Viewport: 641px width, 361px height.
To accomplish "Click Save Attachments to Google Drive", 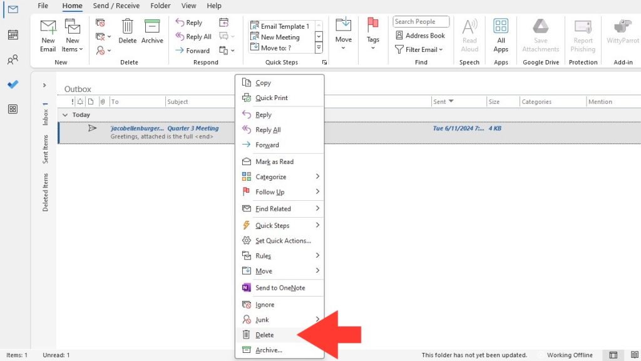I will point(540,36).
